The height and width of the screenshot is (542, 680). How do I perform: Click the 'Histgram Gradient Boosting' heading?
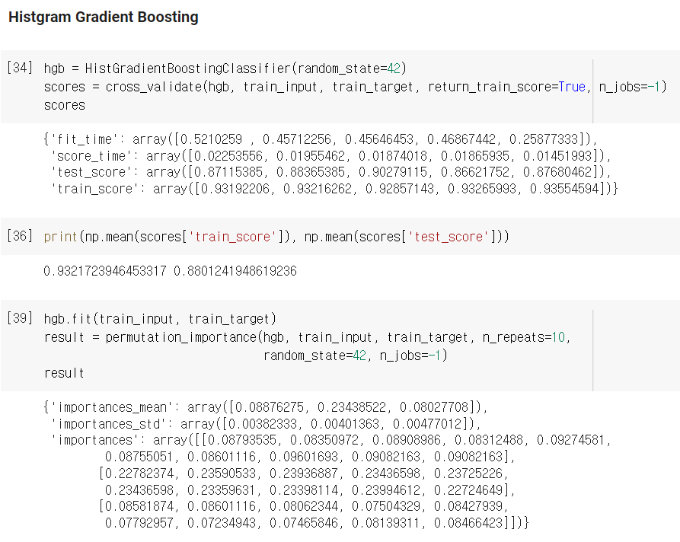click(x=104, y=17)
